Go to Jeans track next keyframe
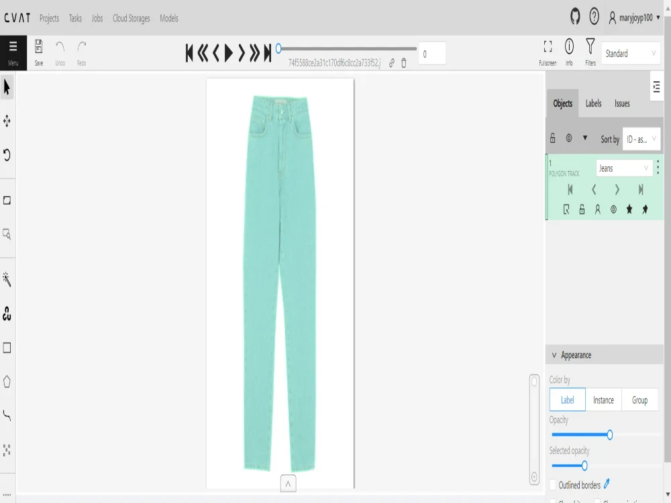This screenshot has width=671, height=503. click(617, 190)
